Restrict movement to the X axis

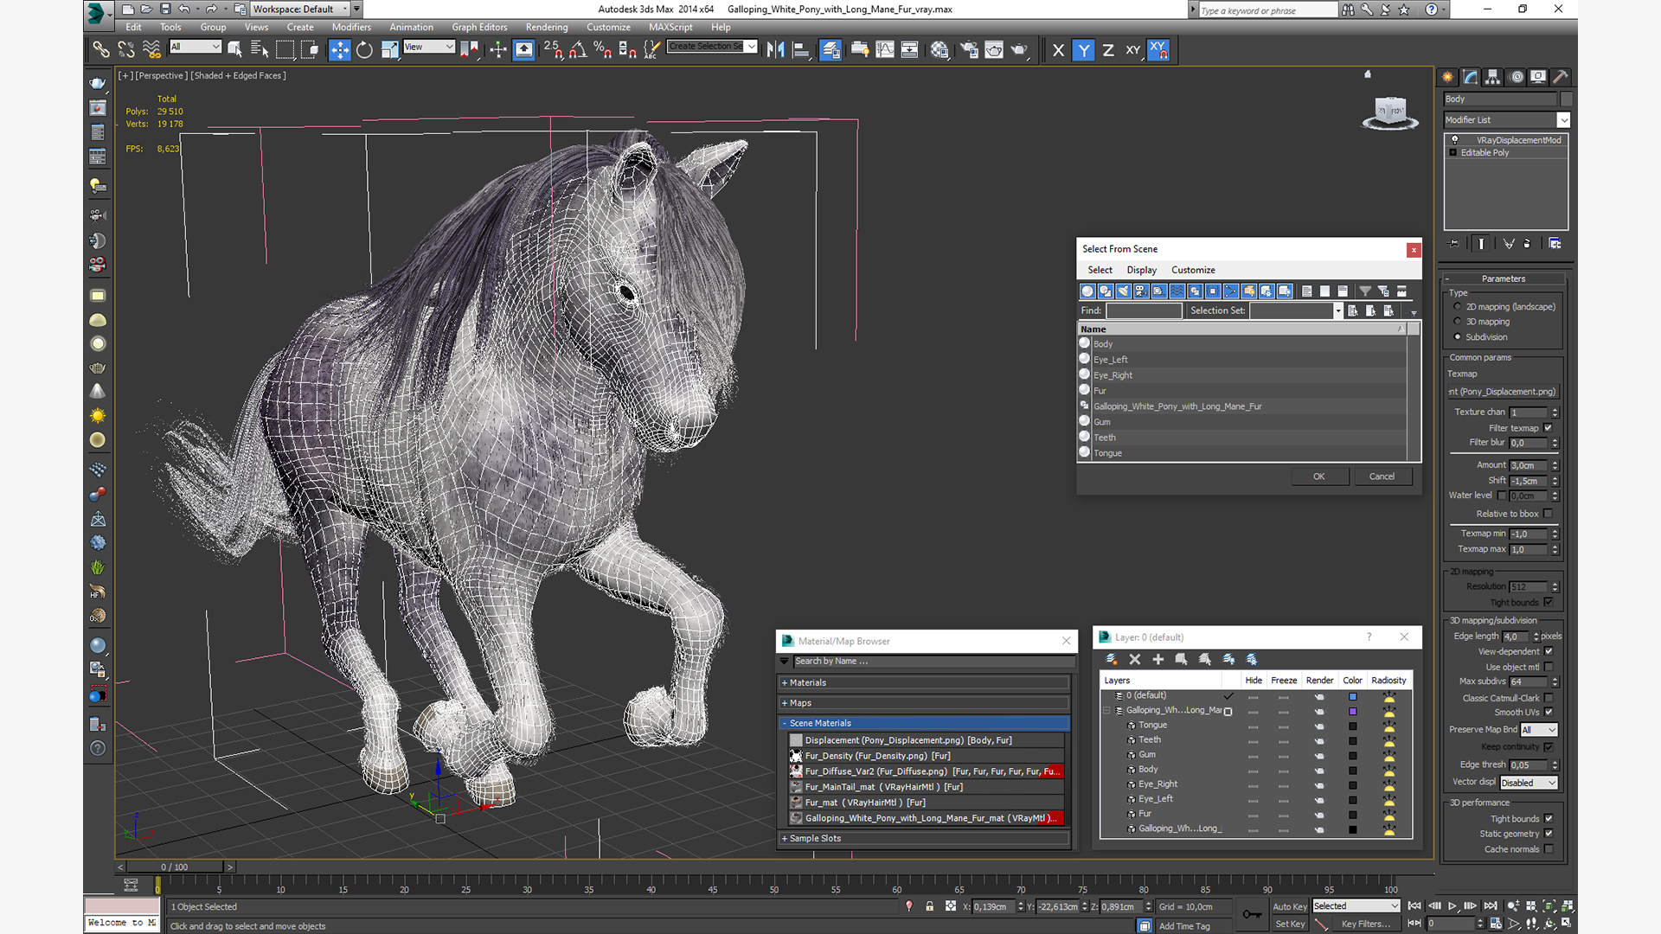coord(1058,50)
